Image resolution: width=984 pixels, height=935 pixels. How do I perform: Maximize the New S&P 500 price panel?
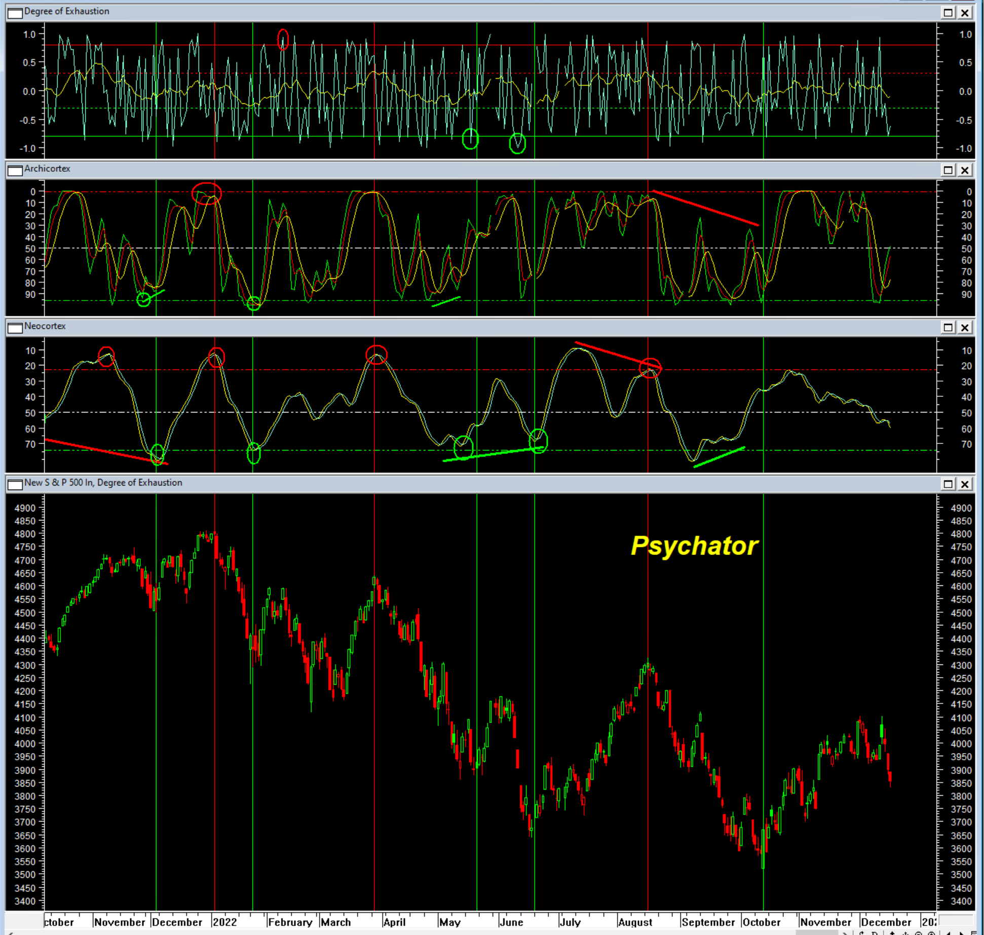tap(948, 484)
